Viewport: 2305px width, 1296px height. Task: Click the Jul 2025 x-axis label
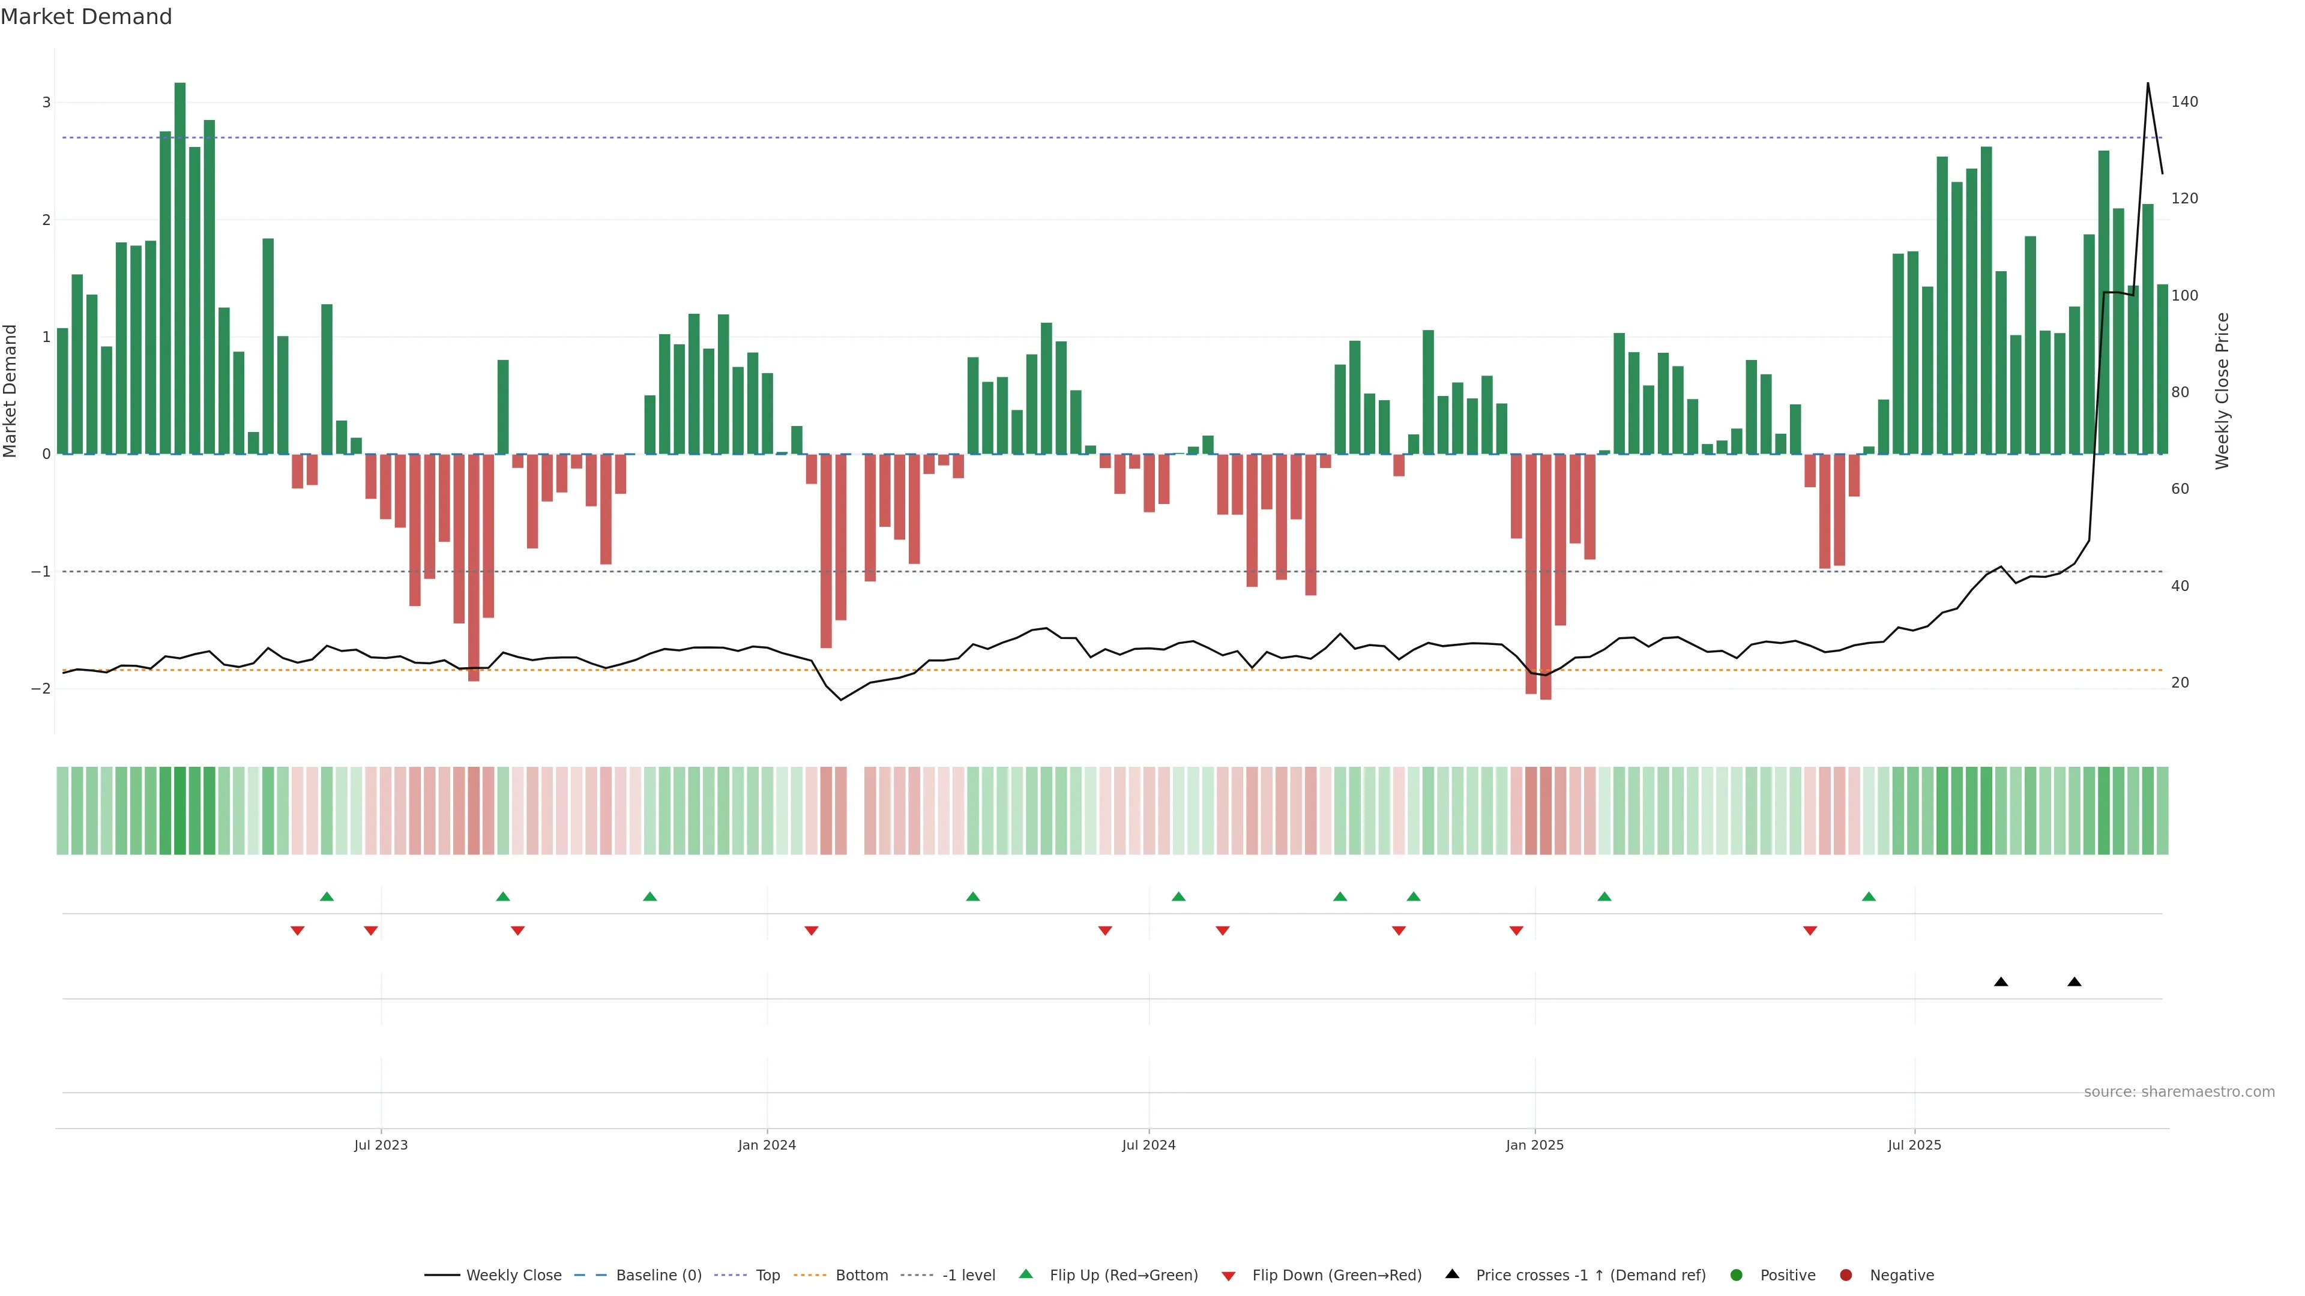click(x=1914, y=1145)
